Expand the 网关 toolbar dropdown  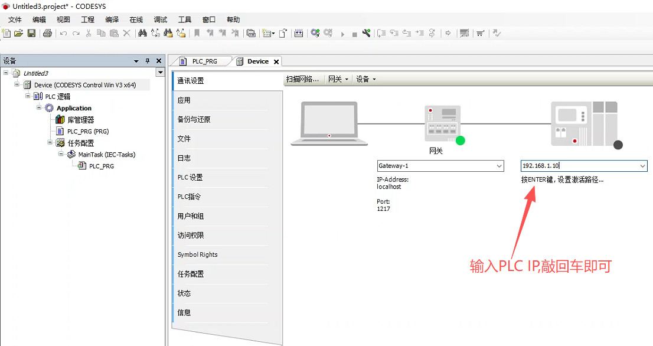(x=338, y=79)
